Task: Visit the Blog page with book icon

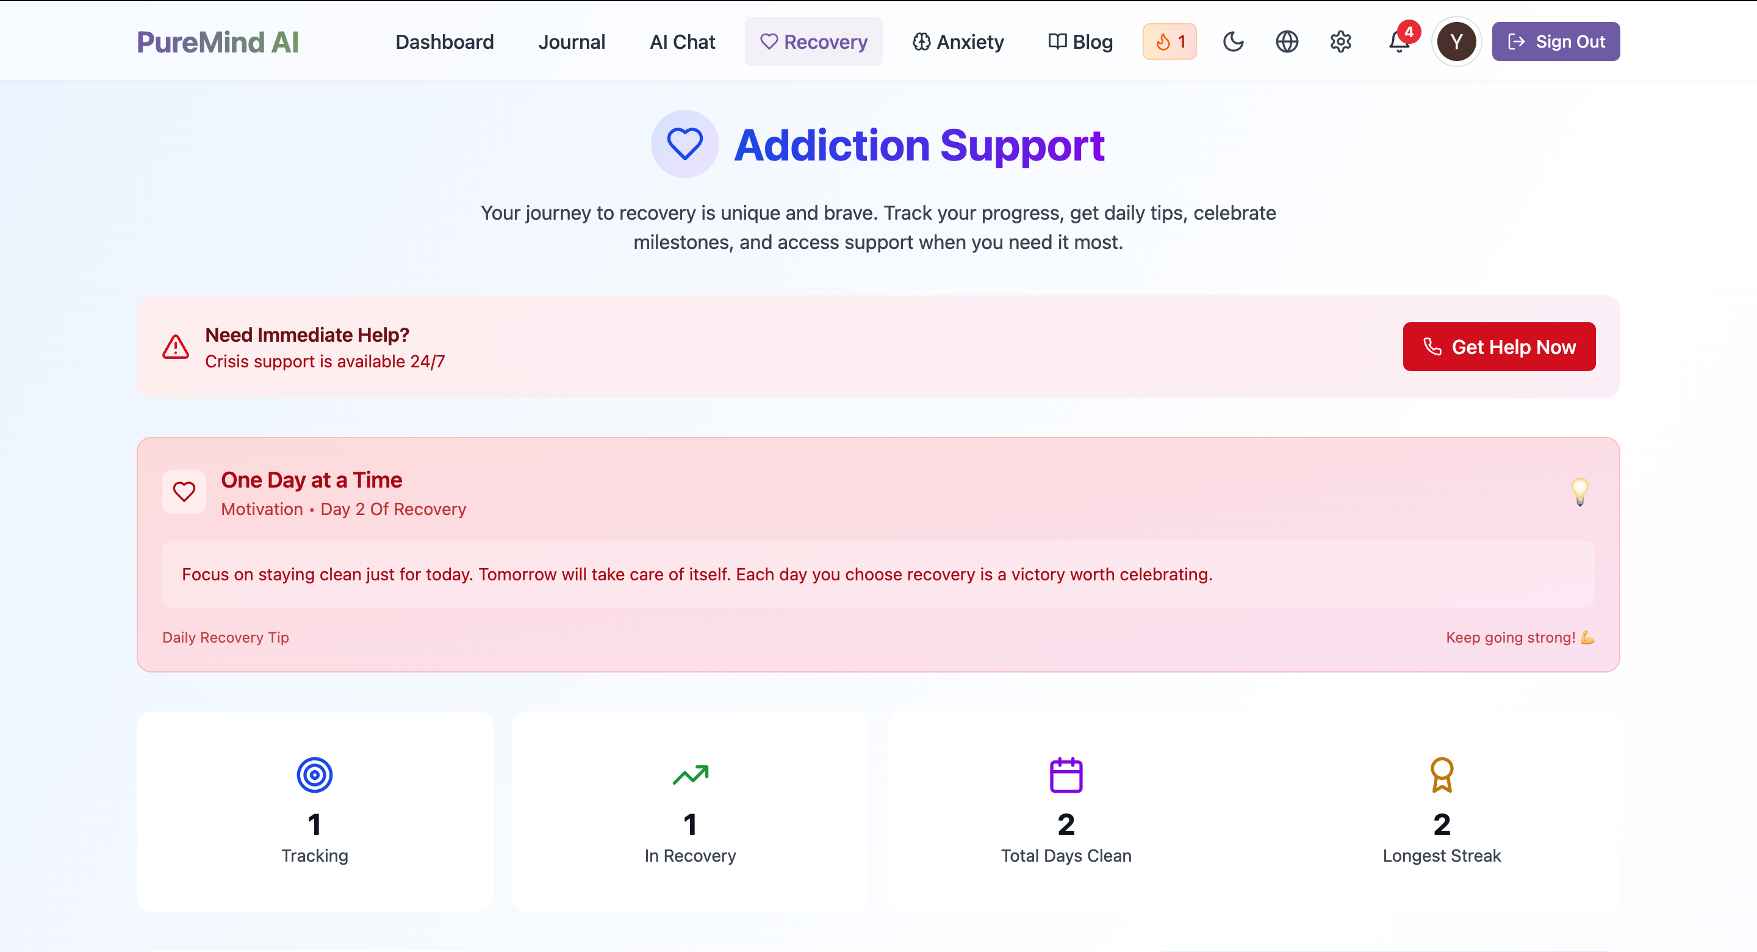Action: pos(1080,41)
